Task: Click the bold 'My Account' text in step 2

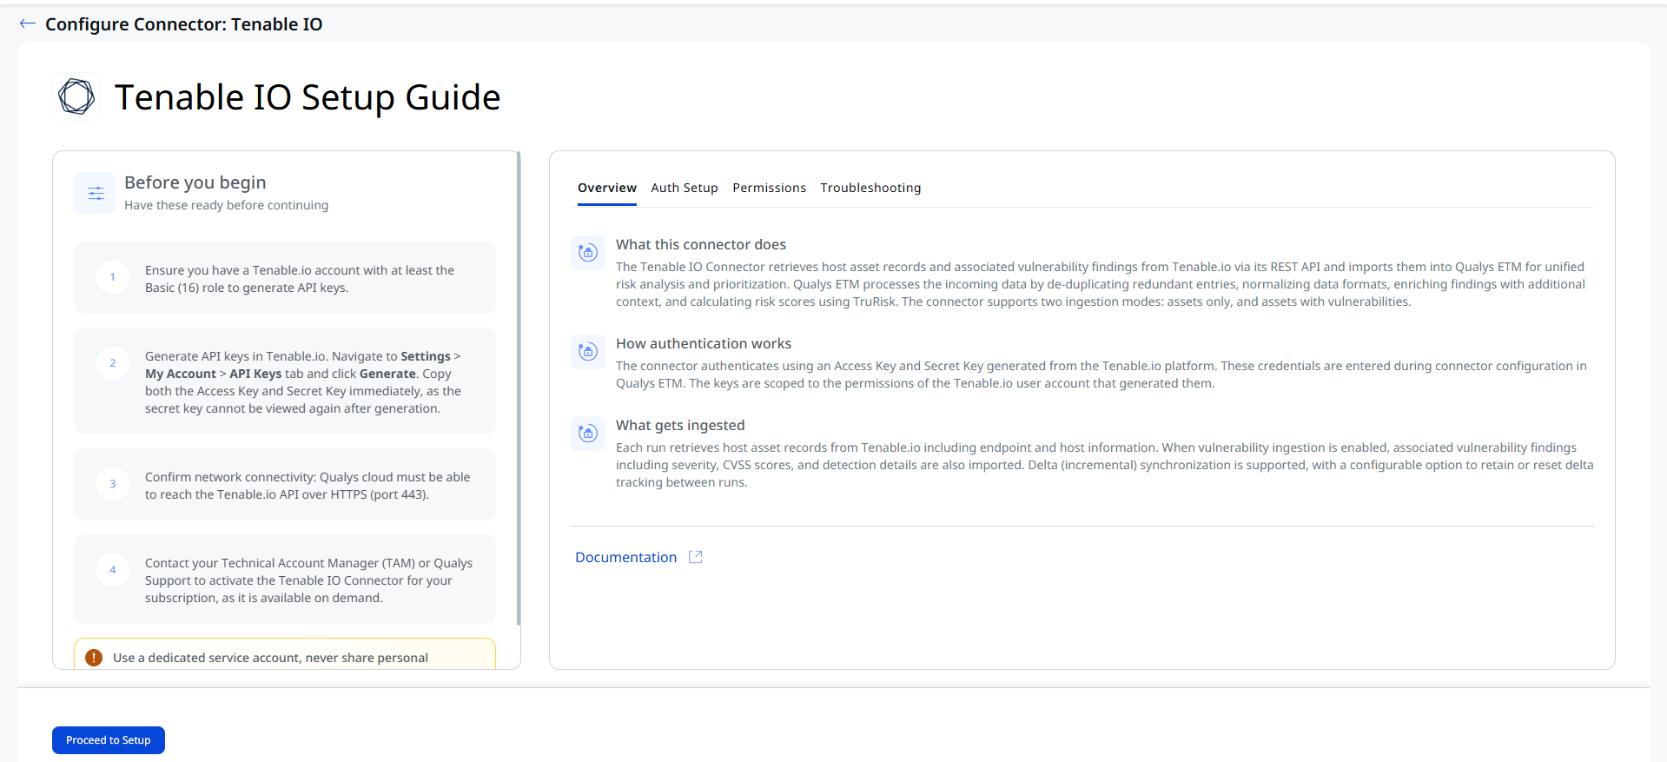Action: pyautogui.click(x=181, y=374)
